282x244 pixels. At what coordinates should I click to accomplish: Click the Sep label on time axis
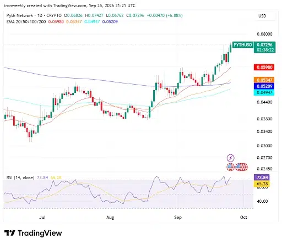click(x=178, y=217)
